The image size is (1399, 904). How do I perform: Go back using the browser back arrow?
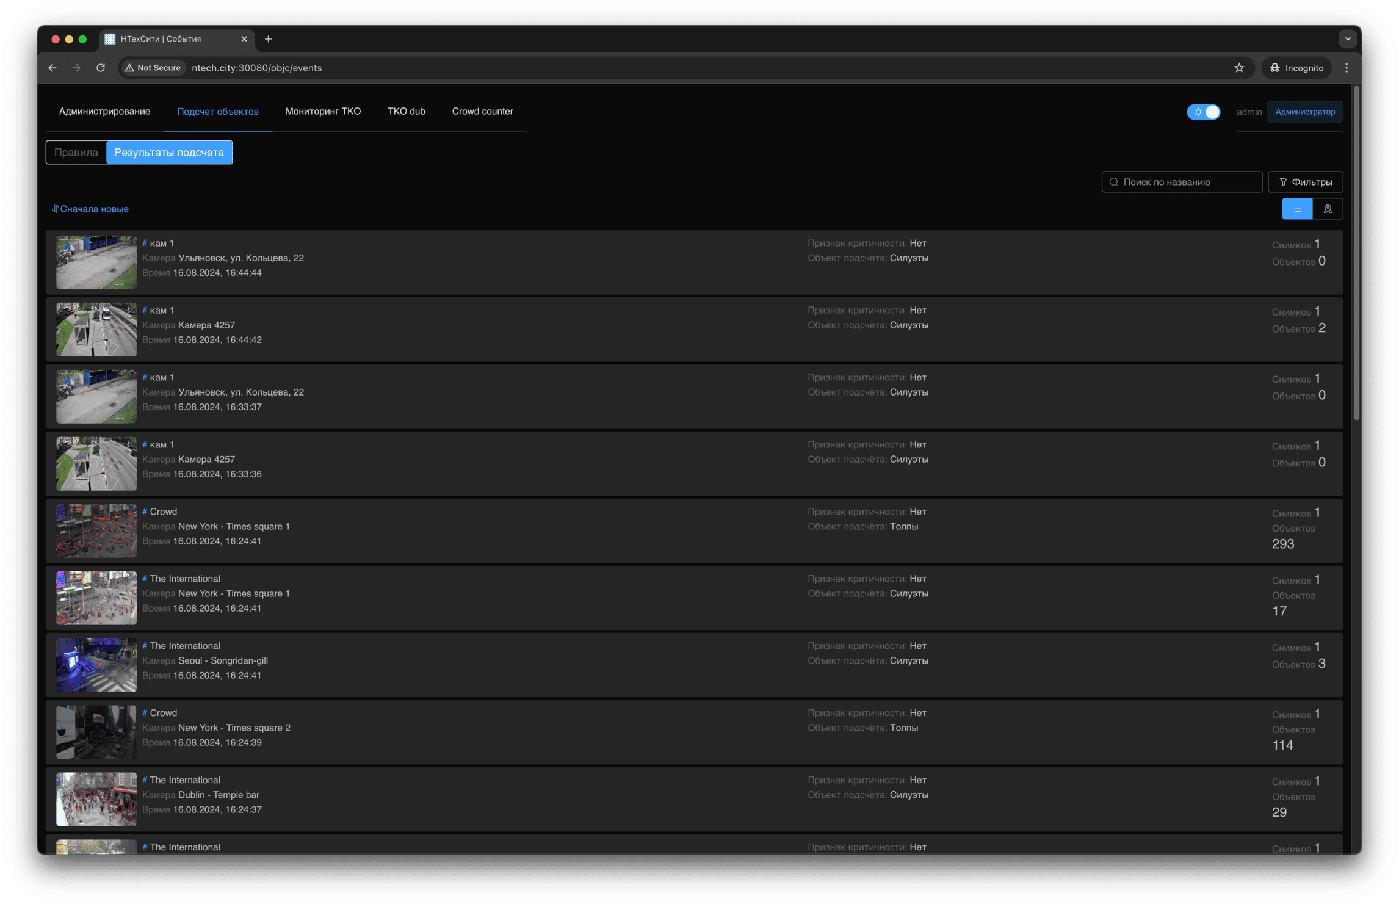[52, 68]
